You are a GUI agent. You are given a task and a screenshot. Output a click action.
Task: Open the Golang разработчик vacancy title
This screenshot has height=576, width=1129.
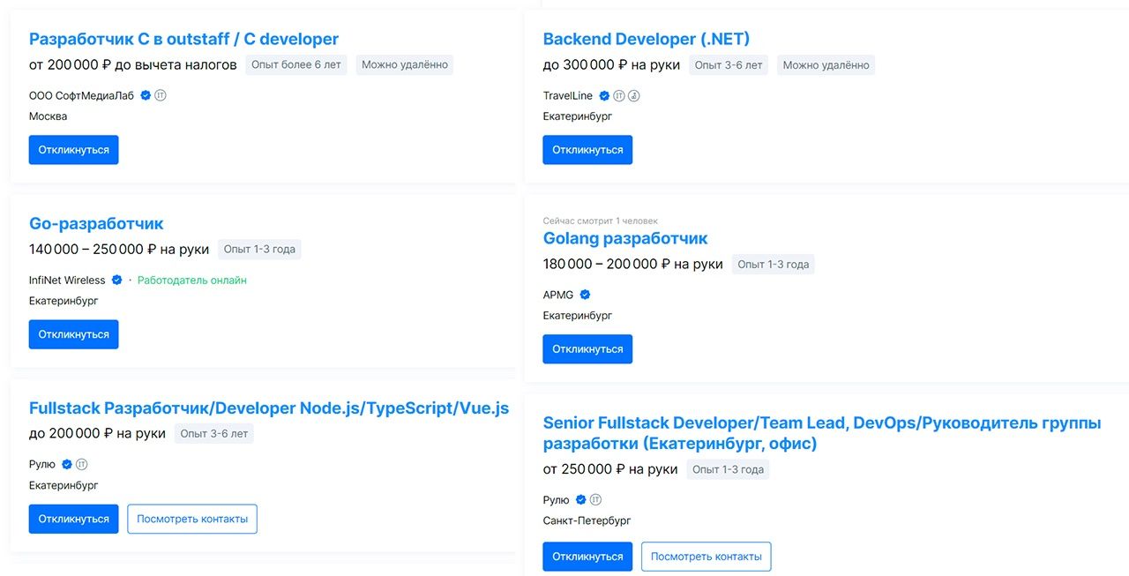(624, 238)
